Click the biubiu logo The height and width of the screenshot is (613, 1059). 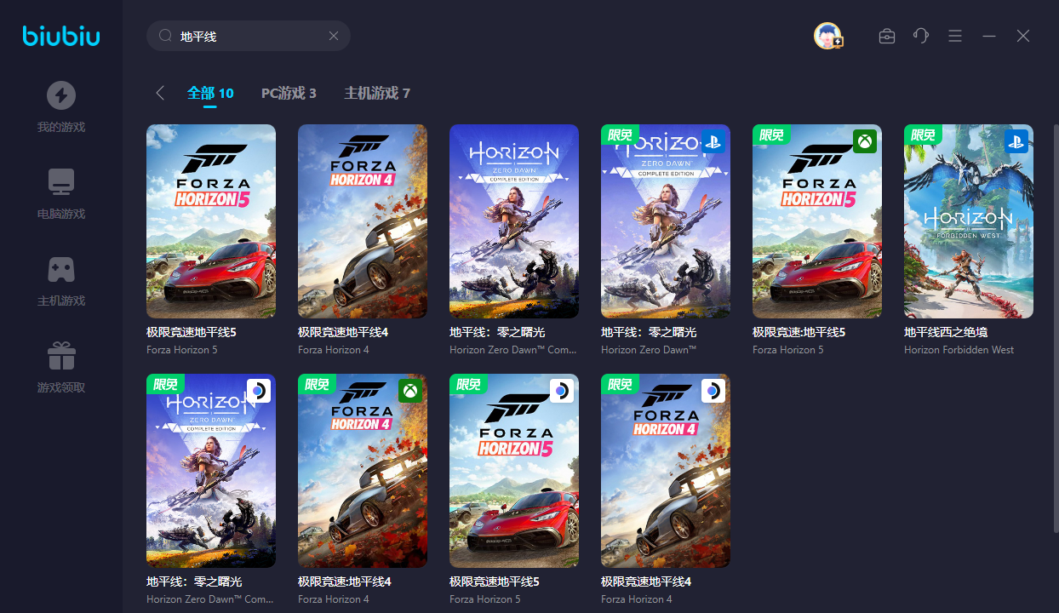[61, 36]
